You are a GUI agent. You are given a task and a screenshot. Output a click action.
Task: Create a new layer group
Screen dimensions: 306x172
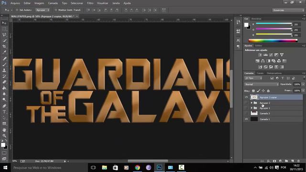pos(286,161)
